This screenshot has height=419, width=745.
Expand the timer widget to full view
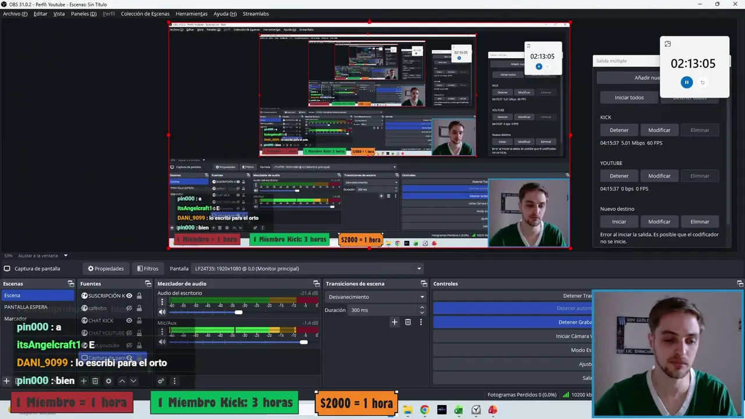[668, 44]
